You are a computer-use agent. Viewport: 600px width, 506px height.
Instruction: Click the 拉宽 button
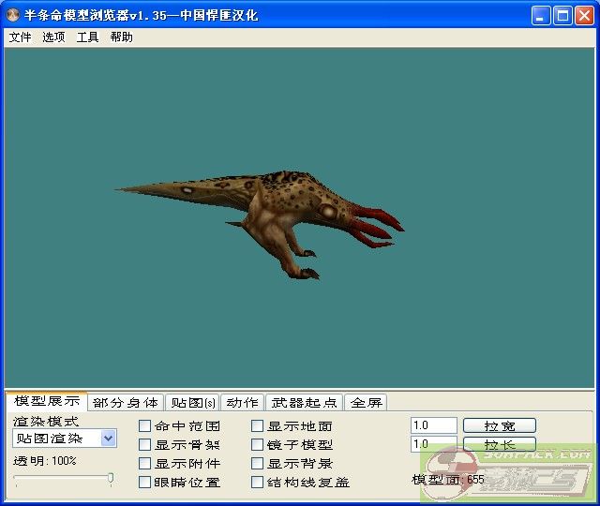tap(499, 425)
